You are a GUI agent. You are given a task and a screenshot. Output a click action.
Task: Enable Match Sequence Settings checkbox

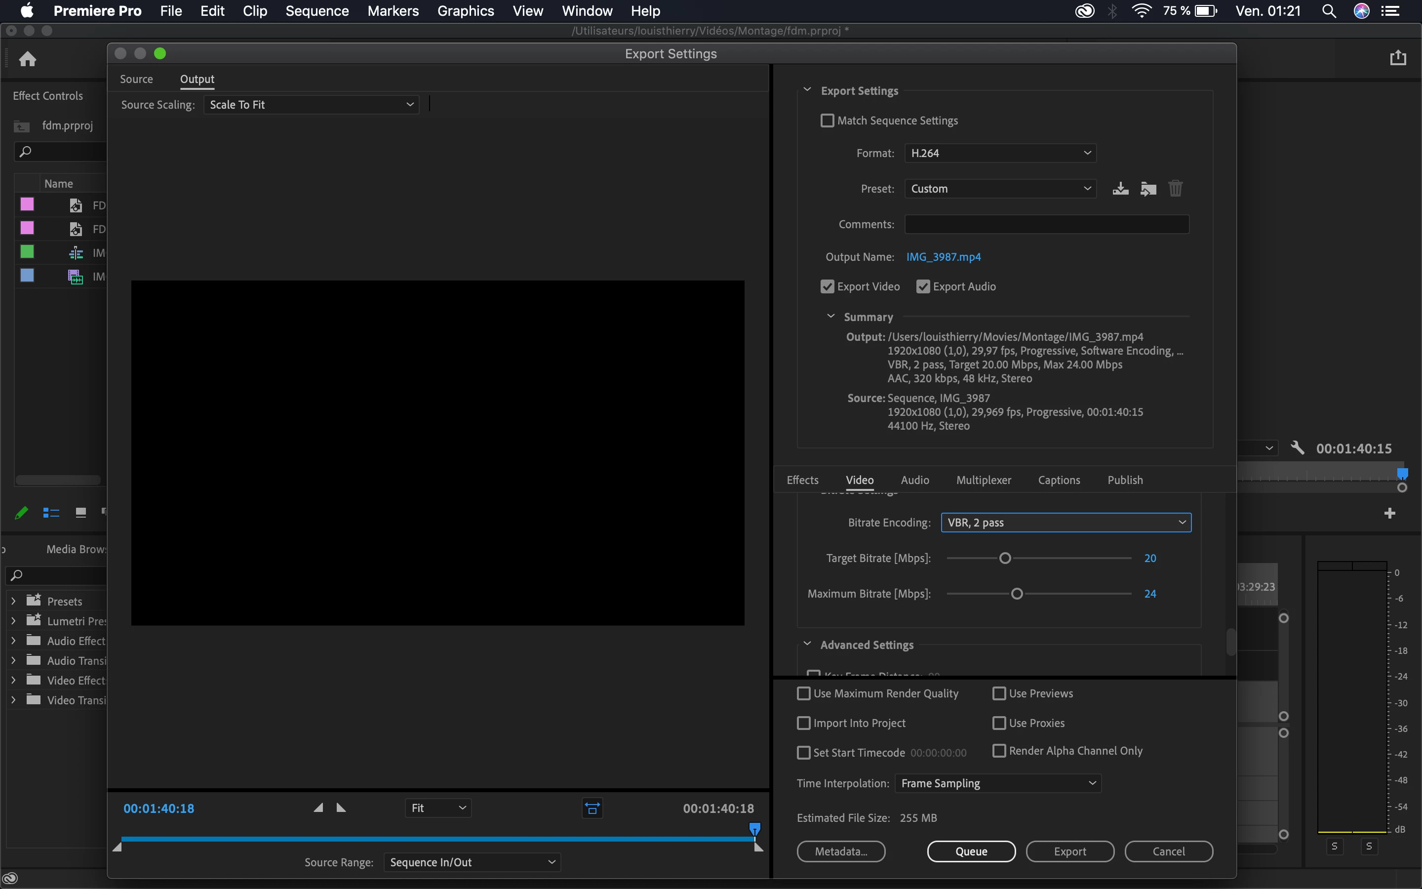pyautogui.click(x=828, y=121)
